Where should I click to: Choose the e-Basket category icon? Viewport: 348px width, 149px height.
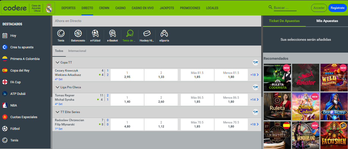point(112,34)
